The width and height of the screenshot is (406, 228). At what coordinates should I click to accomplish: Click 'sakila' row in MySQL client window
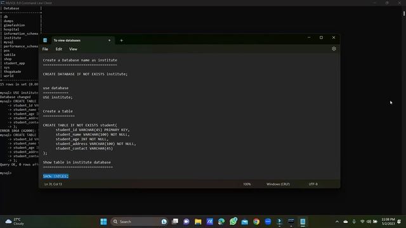[x=10, y=55]
